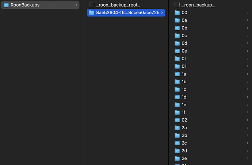The height and width of the screenshot is (165, 252).
Task: Click the folder name 0d
Action: tap(184, 43)
